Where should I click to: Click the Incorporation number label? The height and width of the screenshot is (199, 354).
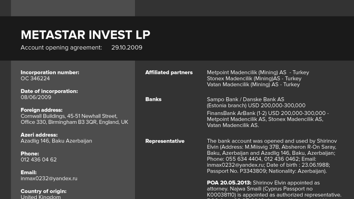(50, 73)
